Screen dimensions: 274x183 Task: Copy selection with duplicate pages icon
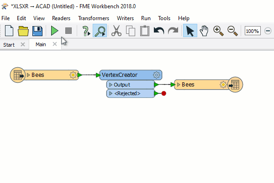131,31
